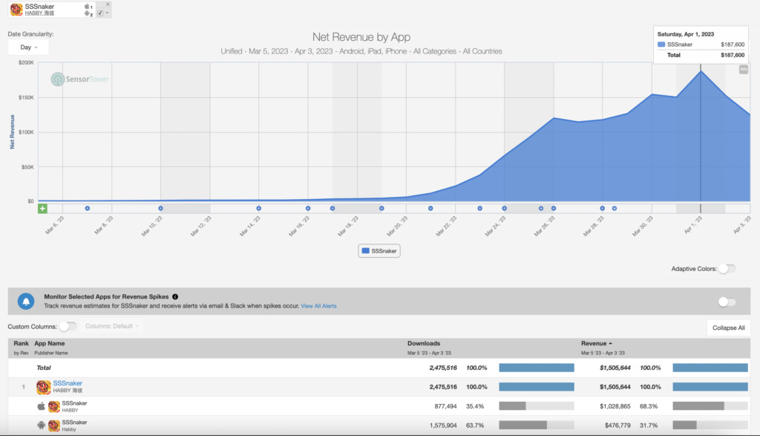Click the Android icon in the app chip
760x436 pixels.
click(87, 13)
